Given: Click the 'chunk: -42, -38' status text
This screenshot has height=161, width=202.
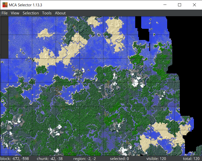Looking at the screenshot, I should coord(50,158).
